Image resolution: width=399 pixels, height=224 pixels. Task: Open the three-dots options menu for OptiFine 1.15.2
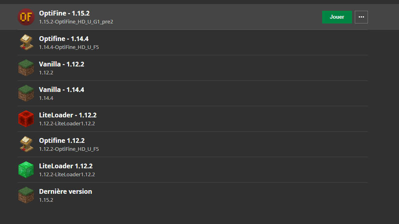(361, 17)
